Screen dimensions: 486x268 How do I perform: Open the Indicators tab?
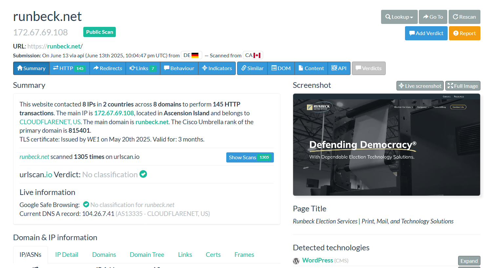click(x=217, y=68)
